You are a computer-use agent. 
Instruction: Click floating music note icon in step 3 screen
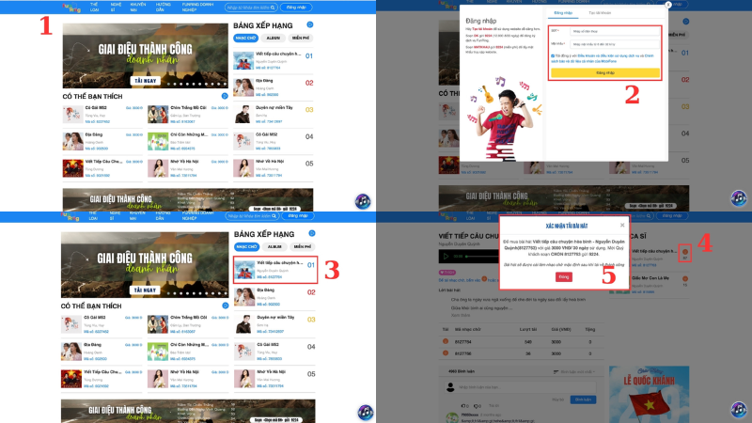tap(366, 412)
